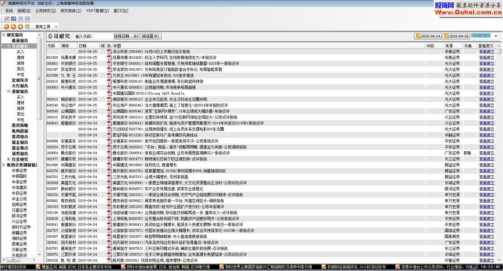Viewport: 503px width, 271px height.
Task: Open the bar chart toolbar icon
Action: (14, 19)
